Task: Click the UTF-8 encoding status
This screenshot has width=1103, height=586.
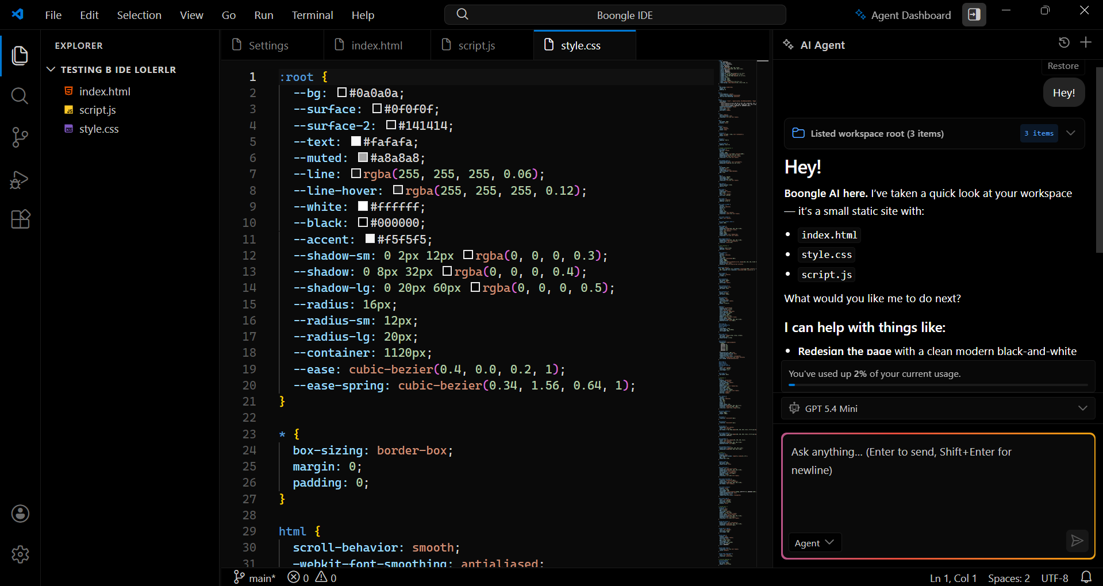Action: click(1055, 578)
